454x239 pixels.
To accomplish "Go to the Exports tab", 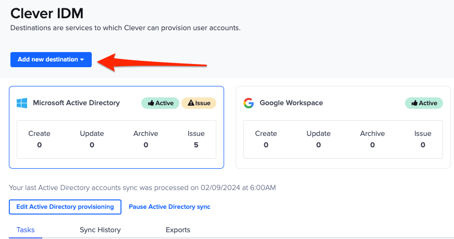I will (178, 230).
